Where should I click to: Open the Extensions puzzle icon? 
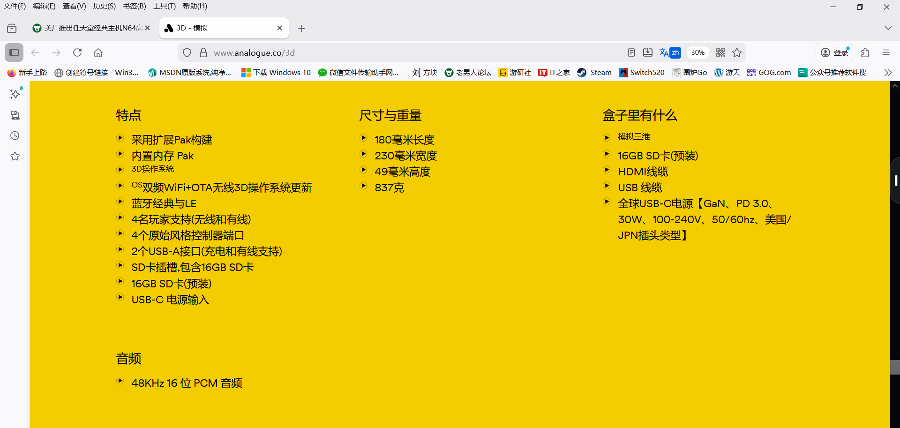pyautogui.click(x=865, y=53)
